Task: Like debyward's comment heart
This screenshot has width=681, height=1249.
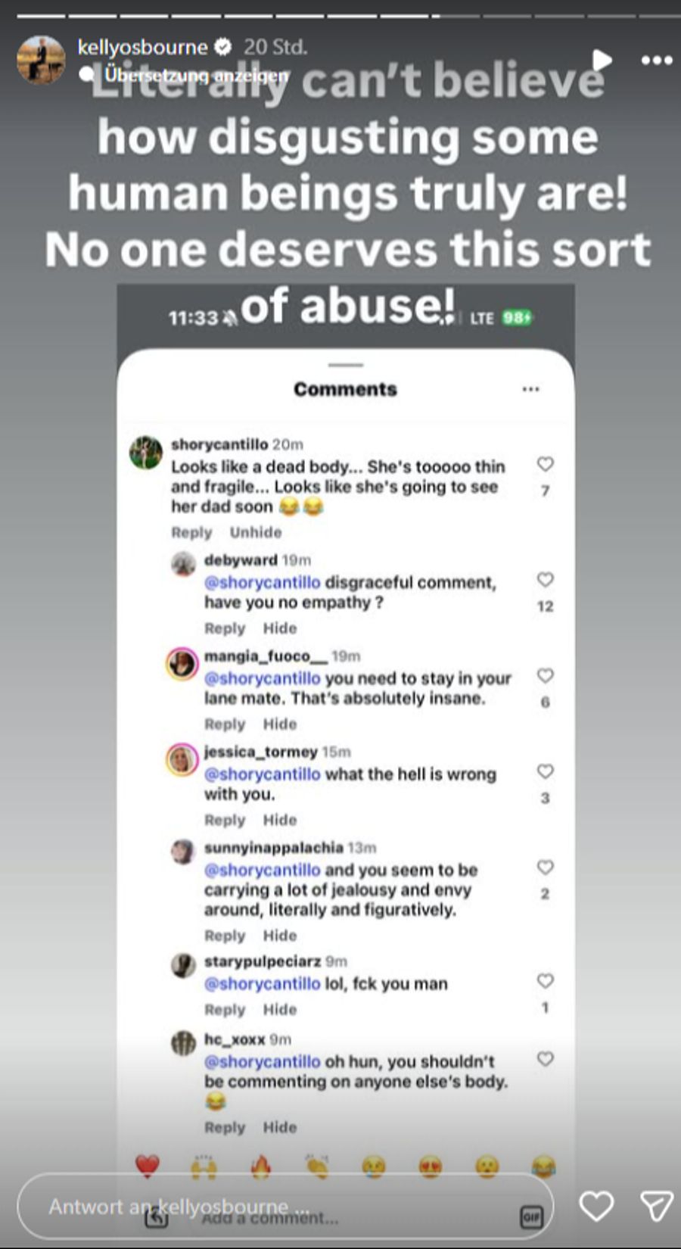Action: tap(545, 580)
